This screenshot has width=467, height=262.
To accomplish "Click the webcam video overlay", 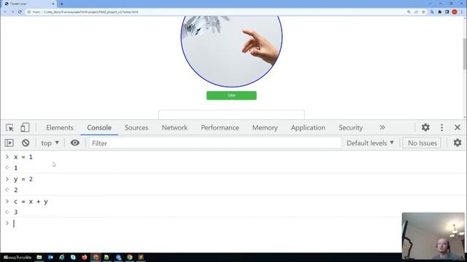I will pos(433,236).
